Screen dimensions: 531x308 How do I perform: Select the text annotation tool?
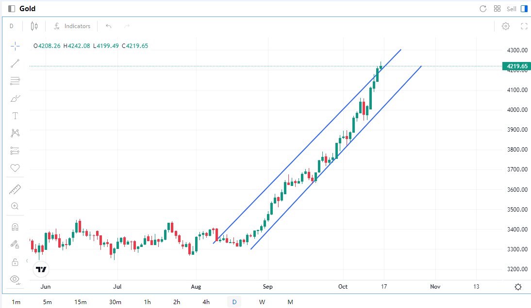tap(15, 116)
